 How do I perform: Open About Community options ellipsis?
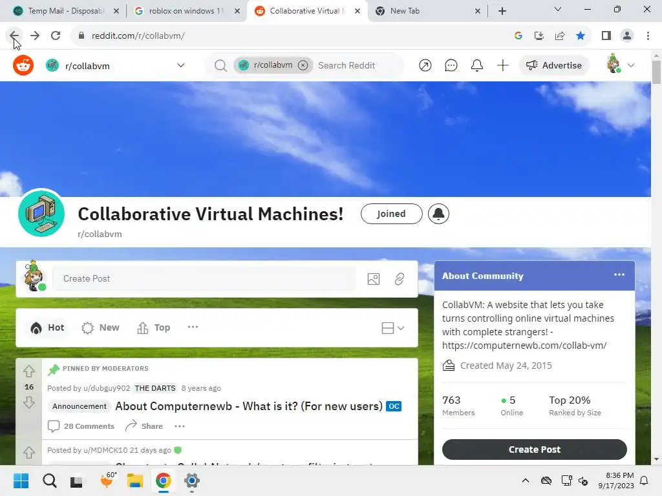(x=619, y=274)
